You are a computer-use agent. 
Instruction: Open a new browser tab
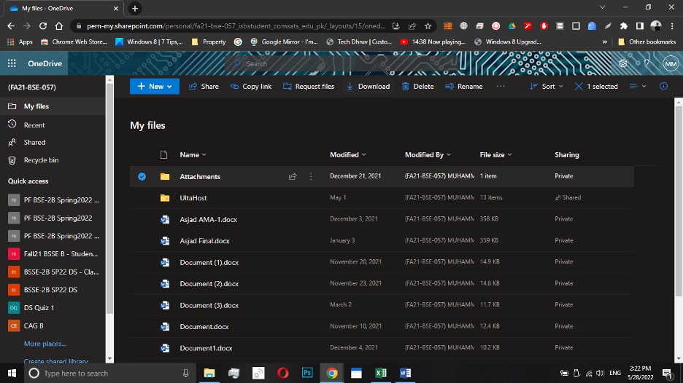click(x=135, y=8)
